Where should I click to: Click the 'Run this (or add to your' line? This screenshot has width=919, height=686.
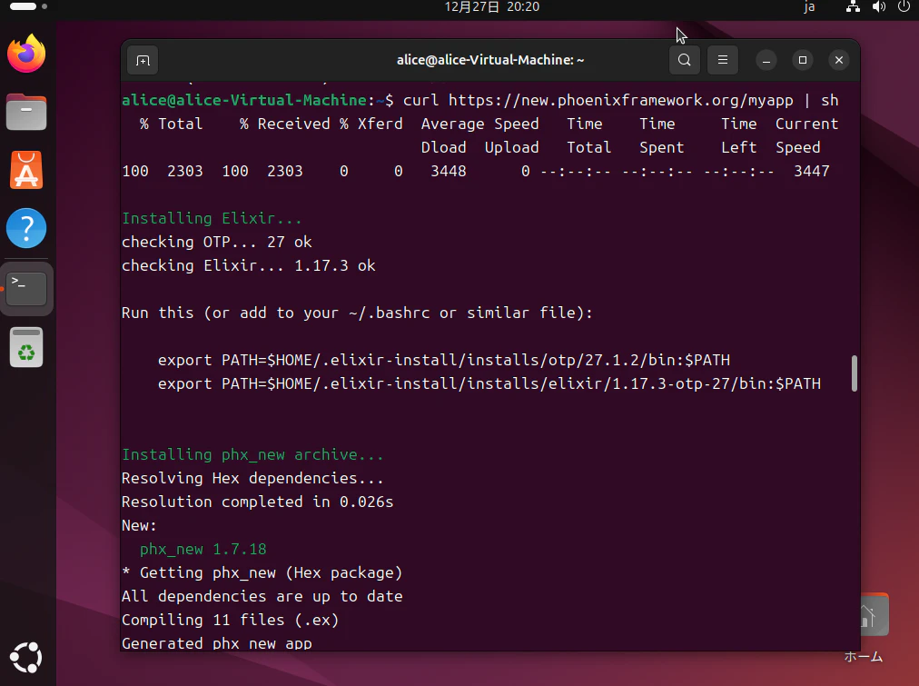[x=357, y=313]
